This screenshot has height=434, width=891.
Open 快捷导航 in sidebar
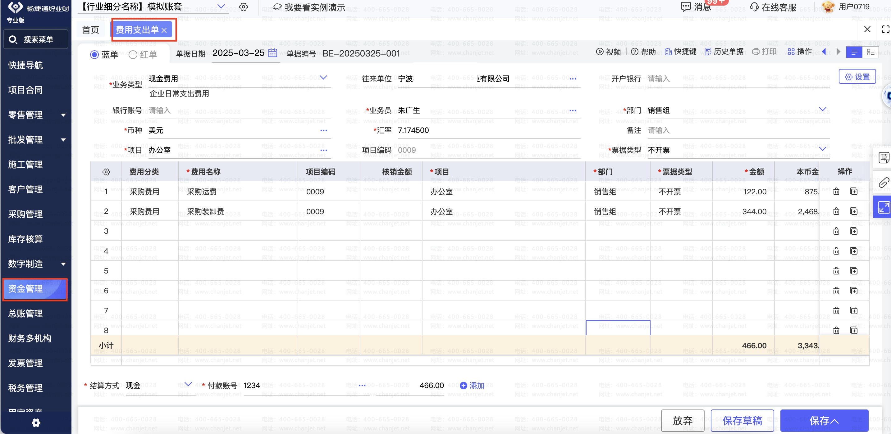[25, 65]
